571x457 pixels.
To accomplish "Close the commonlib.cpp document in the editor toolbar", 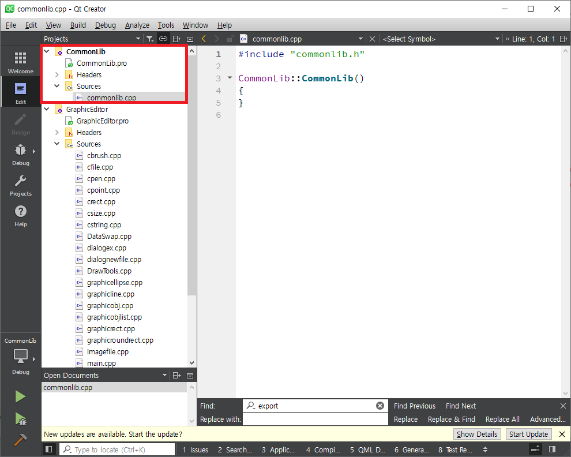I will pyautogui.click(x=372, y=39).
